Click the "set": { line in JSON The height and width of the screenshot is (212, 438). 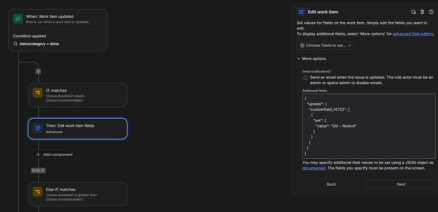320,120
